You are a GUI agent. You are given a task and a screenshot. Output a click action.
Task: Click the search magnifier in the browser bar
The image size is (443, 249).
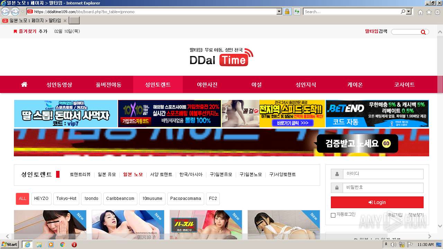point(403,11)
